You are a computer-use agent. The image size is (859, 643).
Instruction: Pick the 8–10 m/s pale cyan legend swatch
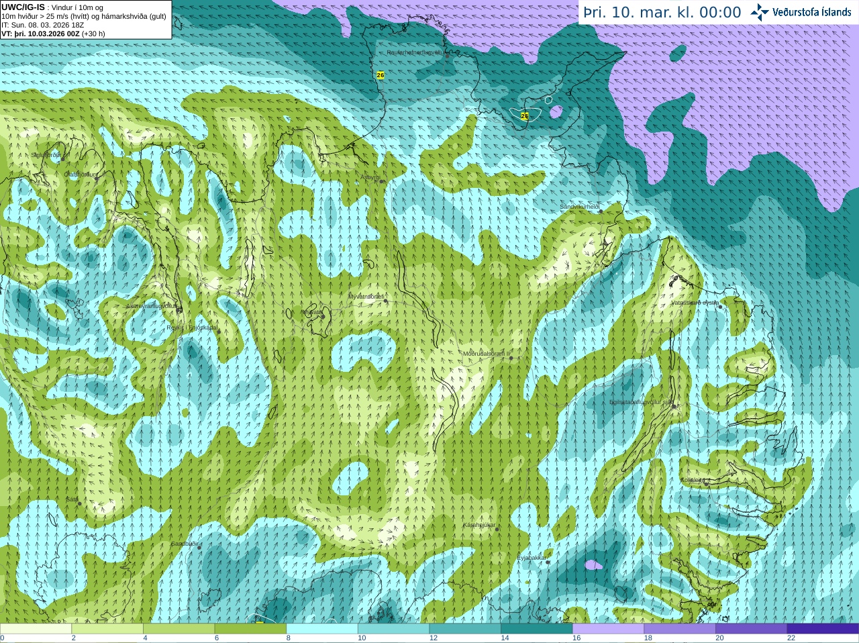pyautogui.click(x=322, y=629)
